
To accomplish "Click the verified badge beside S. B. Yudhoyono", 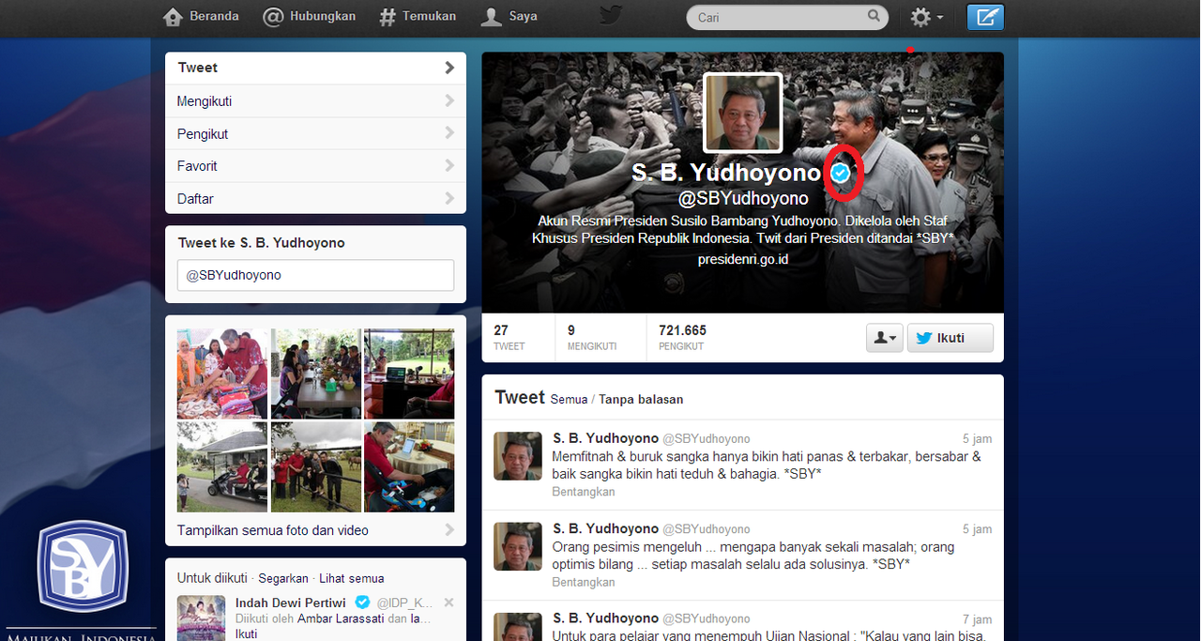I will (x=842, y=173).
